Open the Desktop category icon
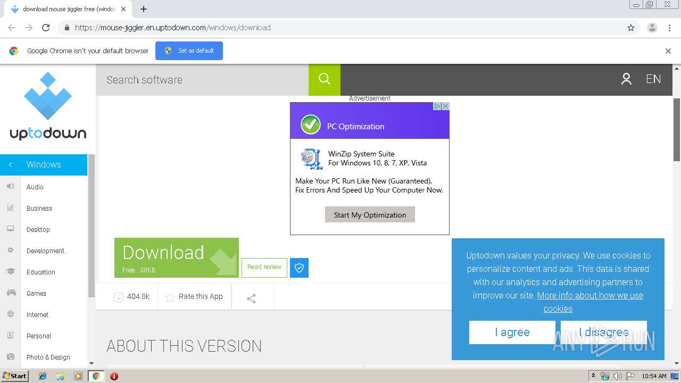Viewport: 681px width, 383px height. tap(10, 229)
